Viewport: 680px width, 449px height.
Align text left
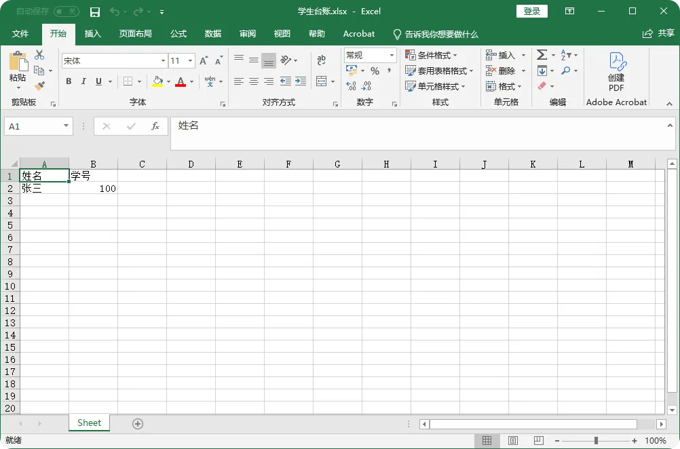pyautogui.click(x=238, y=81)
